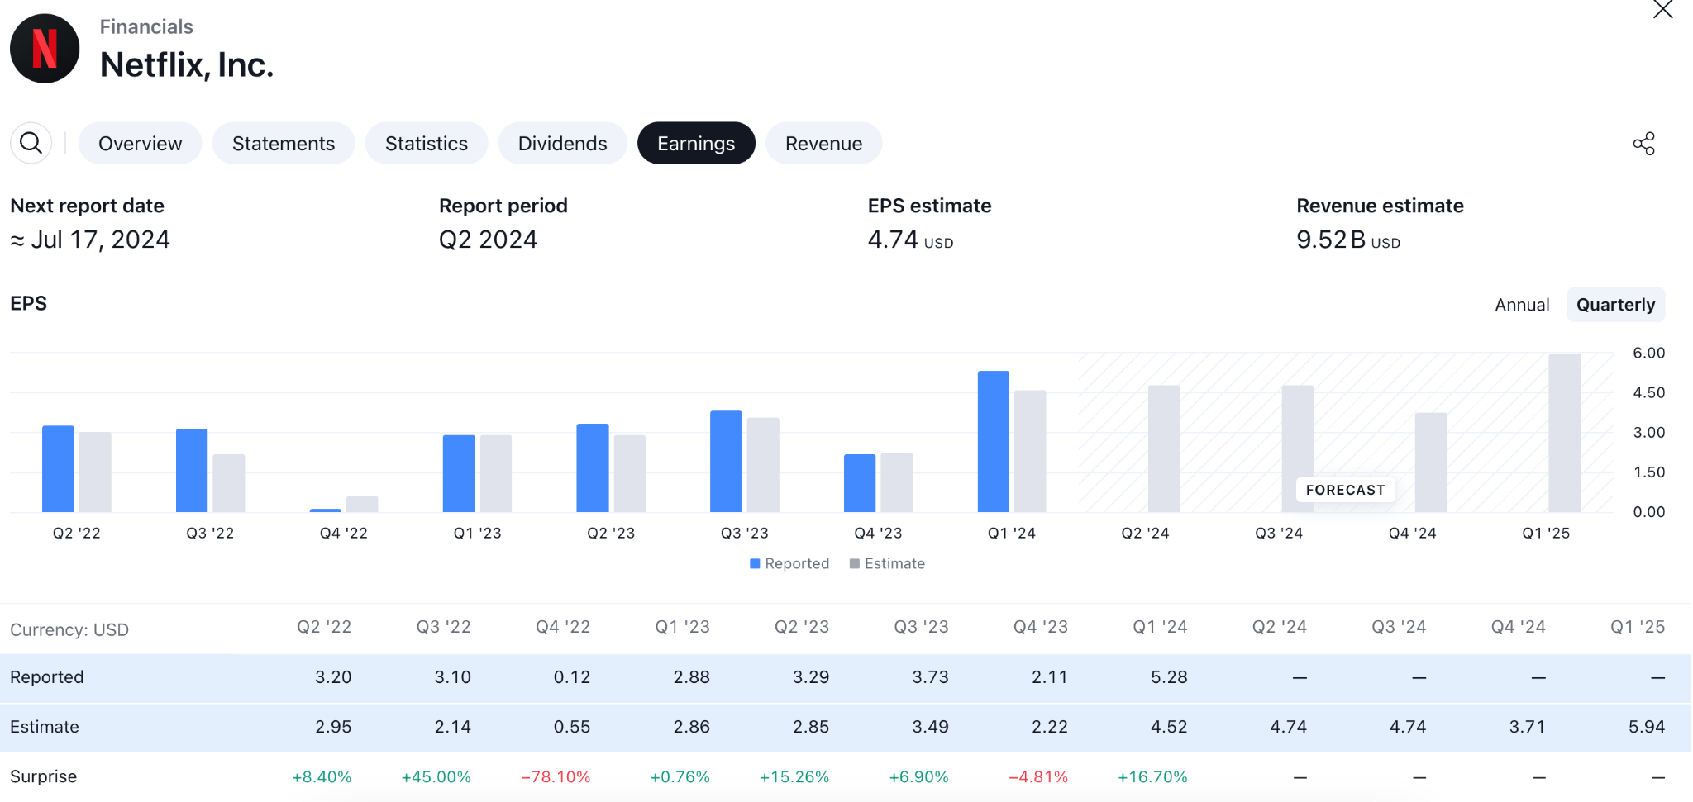Click surprise value +0.76%
1693x802 pixels.
coord(680,777)
